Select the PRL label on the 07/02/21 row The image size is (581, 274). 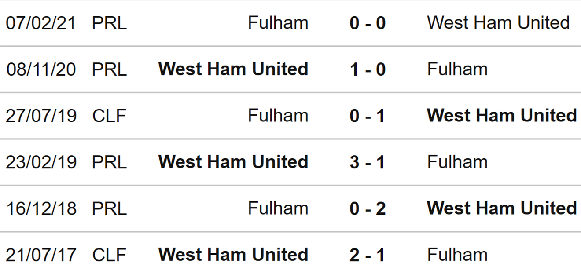110,23
